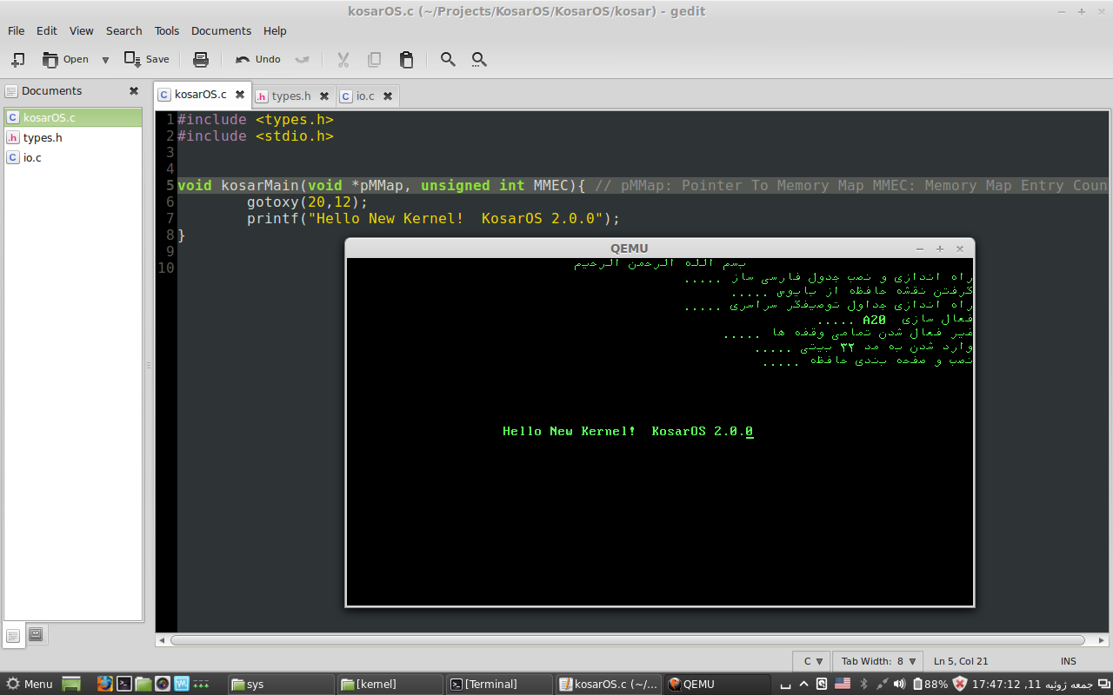
Task: Click the Paste clipboard icon
Action: [406, 59]
